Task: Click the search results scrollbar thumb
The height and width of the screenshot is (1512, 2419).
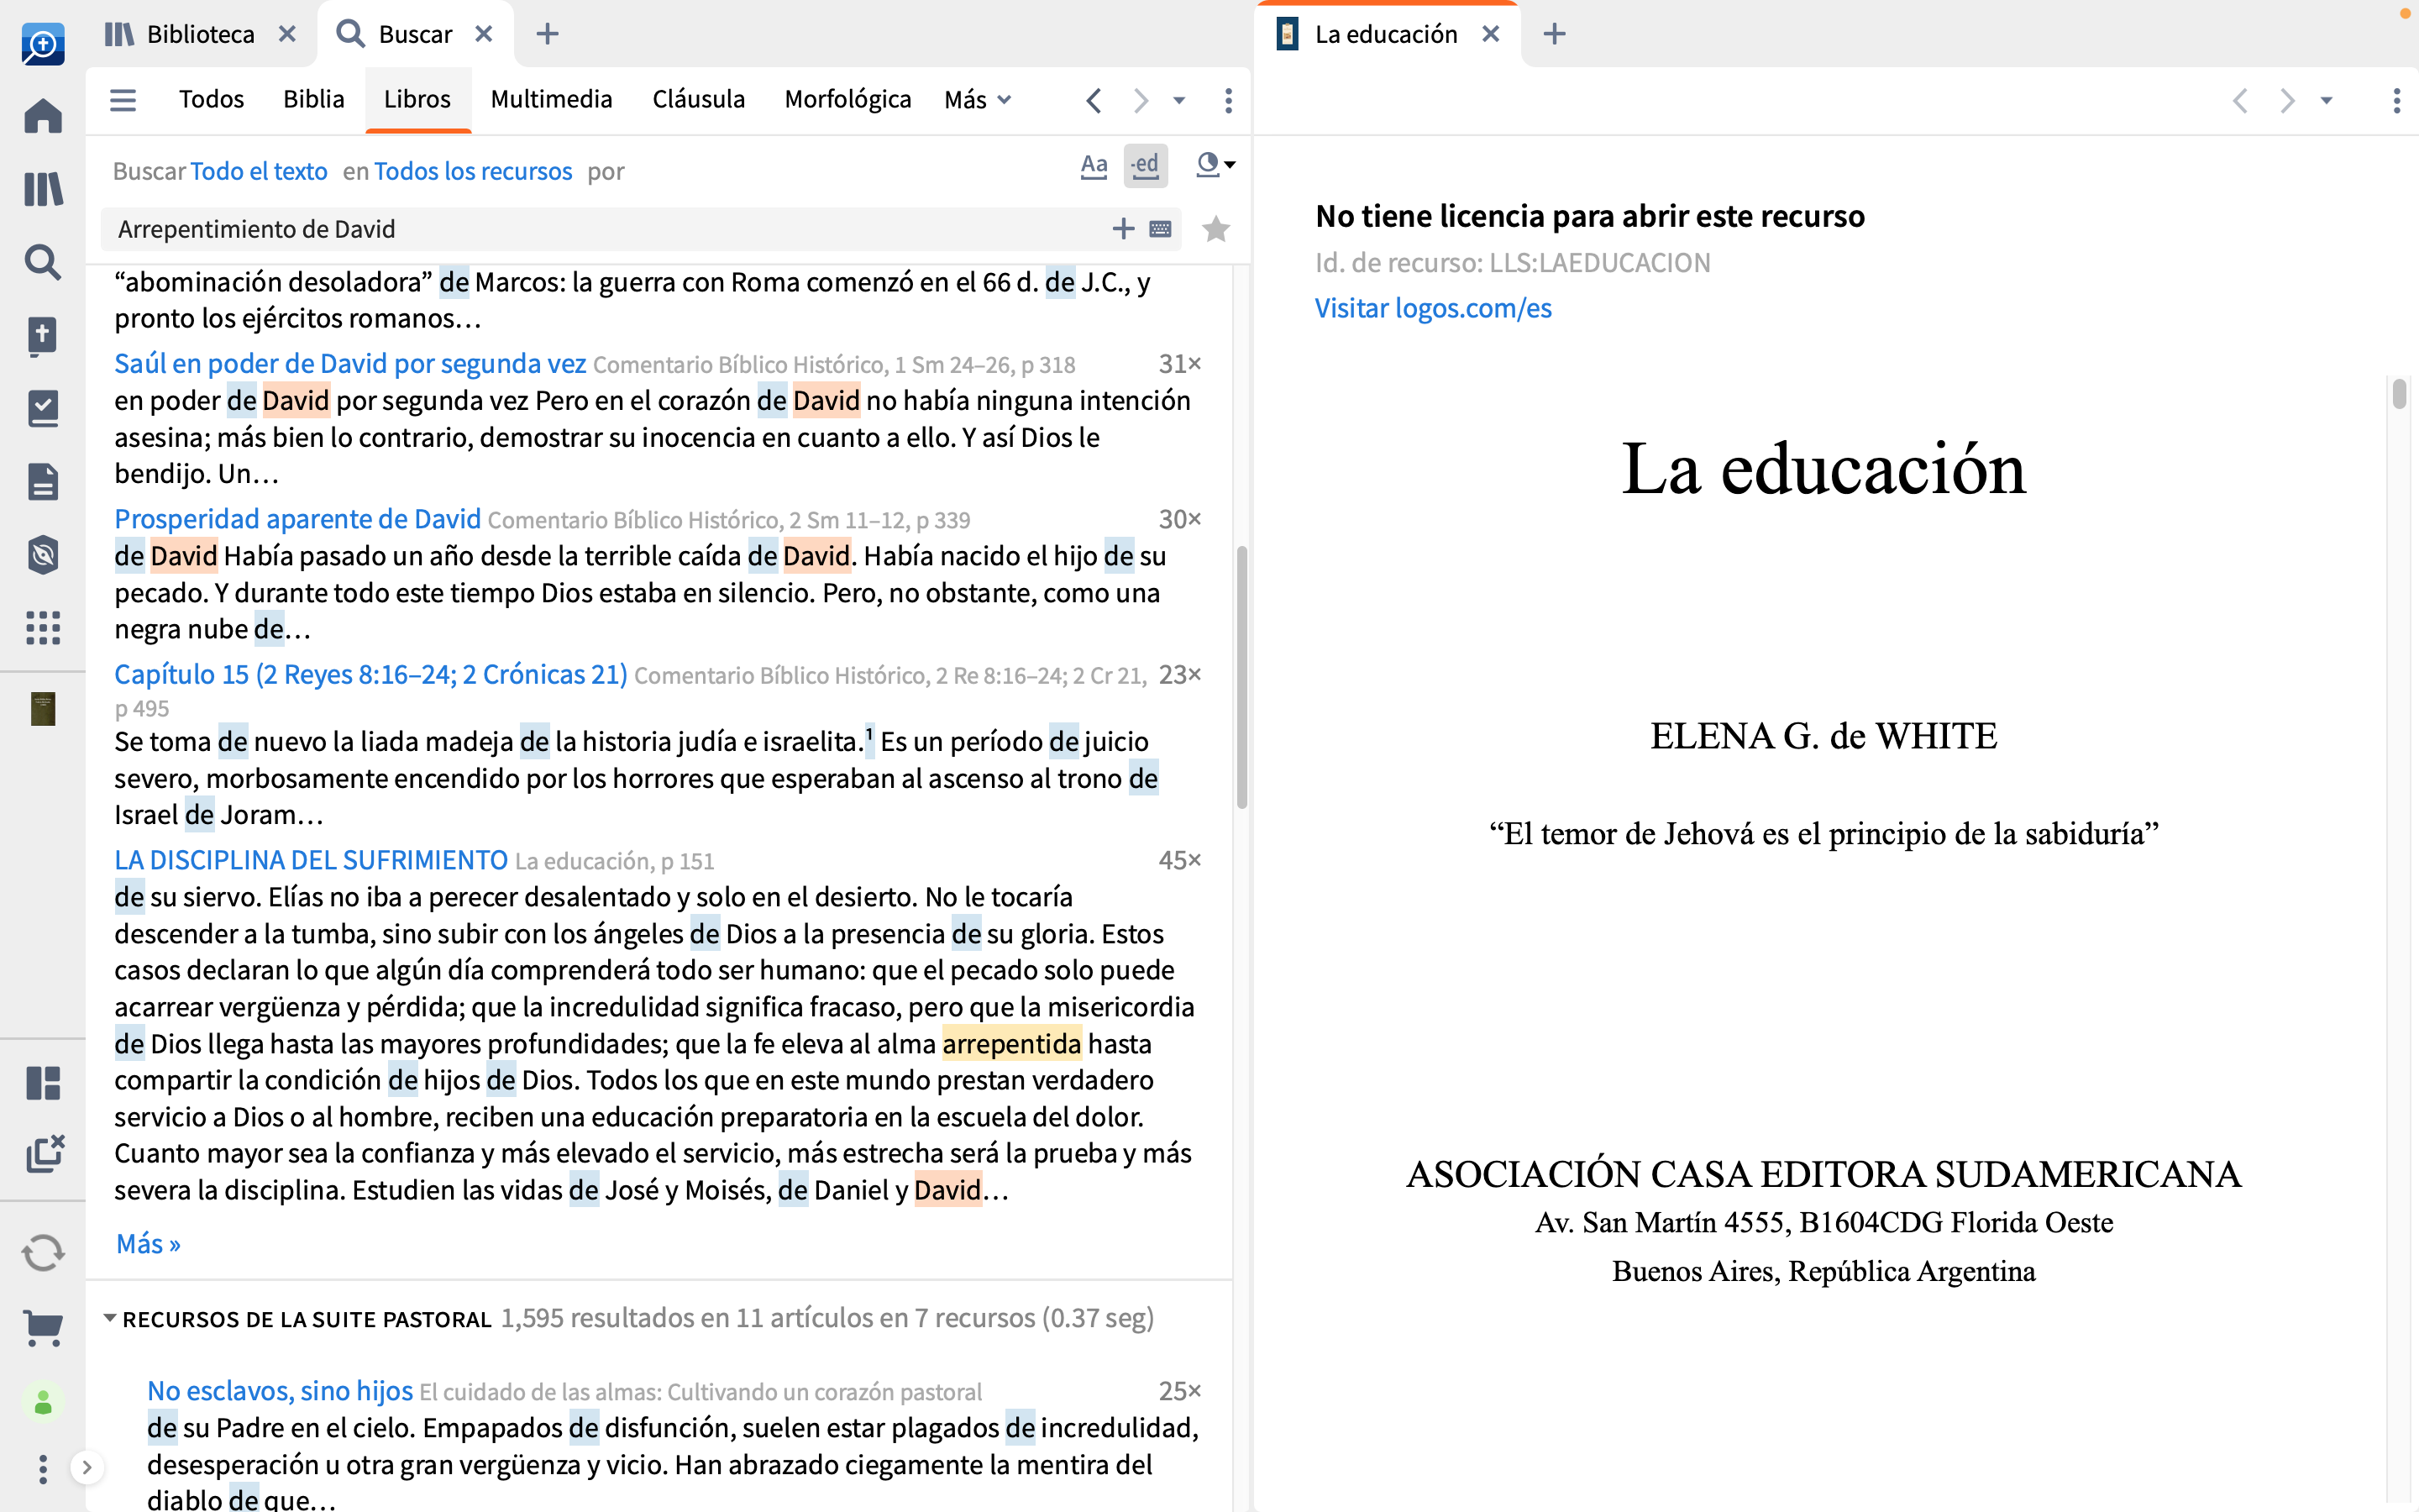Action: tap(1241, 677)
